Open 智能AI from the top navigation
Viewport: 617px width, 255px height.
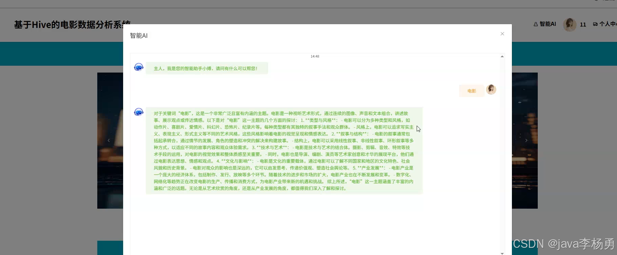tap(545, 24)
